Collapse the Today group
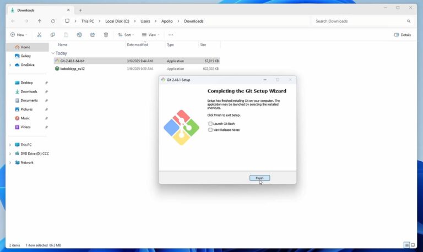The height and width of the screenshot is (252, 423). tap(53, 53)
